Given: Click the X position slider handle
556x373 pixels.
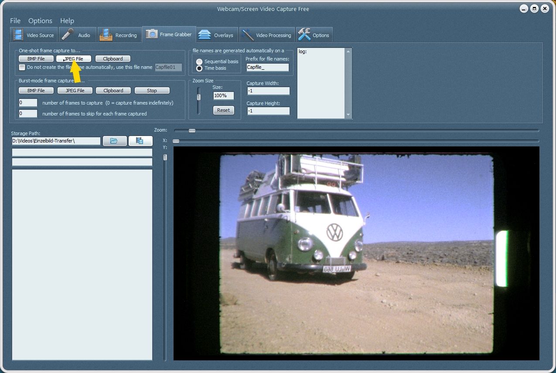Looking at the screenshot, I should pyautogui.click(x=176, y=141).
